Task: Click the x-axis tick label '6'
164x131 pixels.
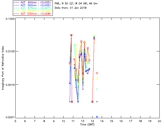Action: [x=25, y=121]
